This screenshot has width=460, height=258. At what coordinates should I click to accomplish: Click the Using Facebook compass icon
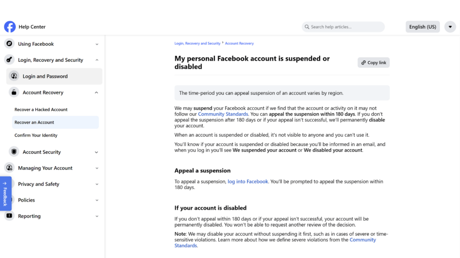coord(9,44)
